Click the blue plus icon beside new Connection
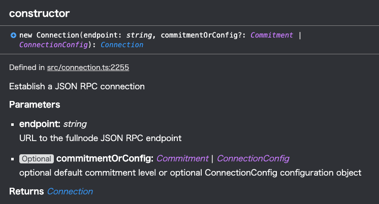The height and width of the screenshot is (204, 379). point(13,36)
